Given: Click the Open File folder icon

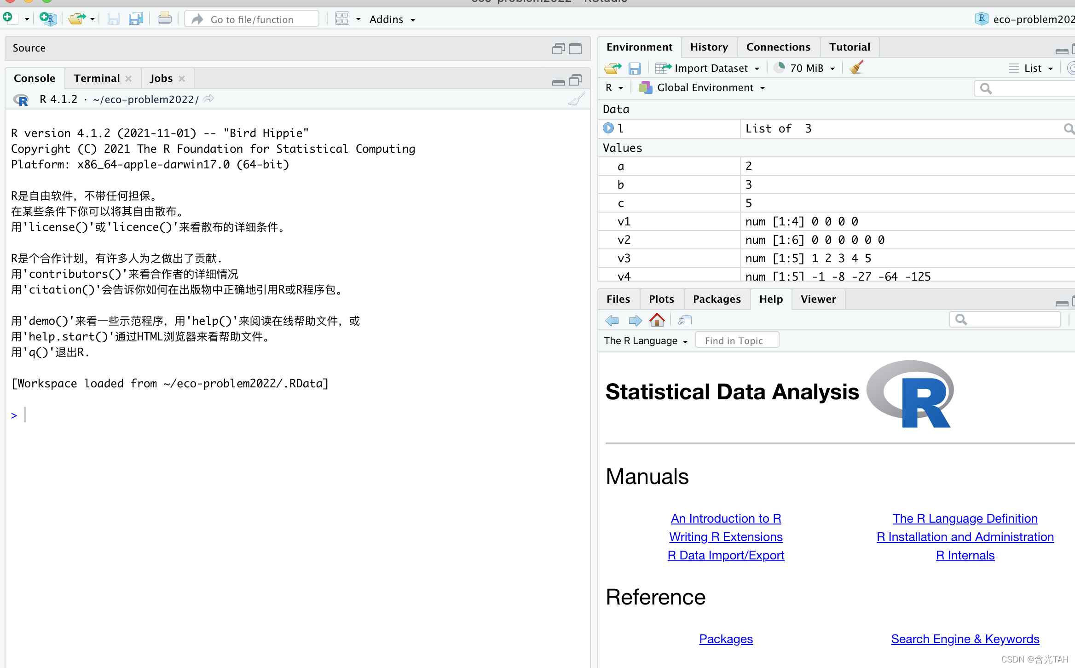Looking at the screenshot, I should pyautogui.click(x=77, y=19).
